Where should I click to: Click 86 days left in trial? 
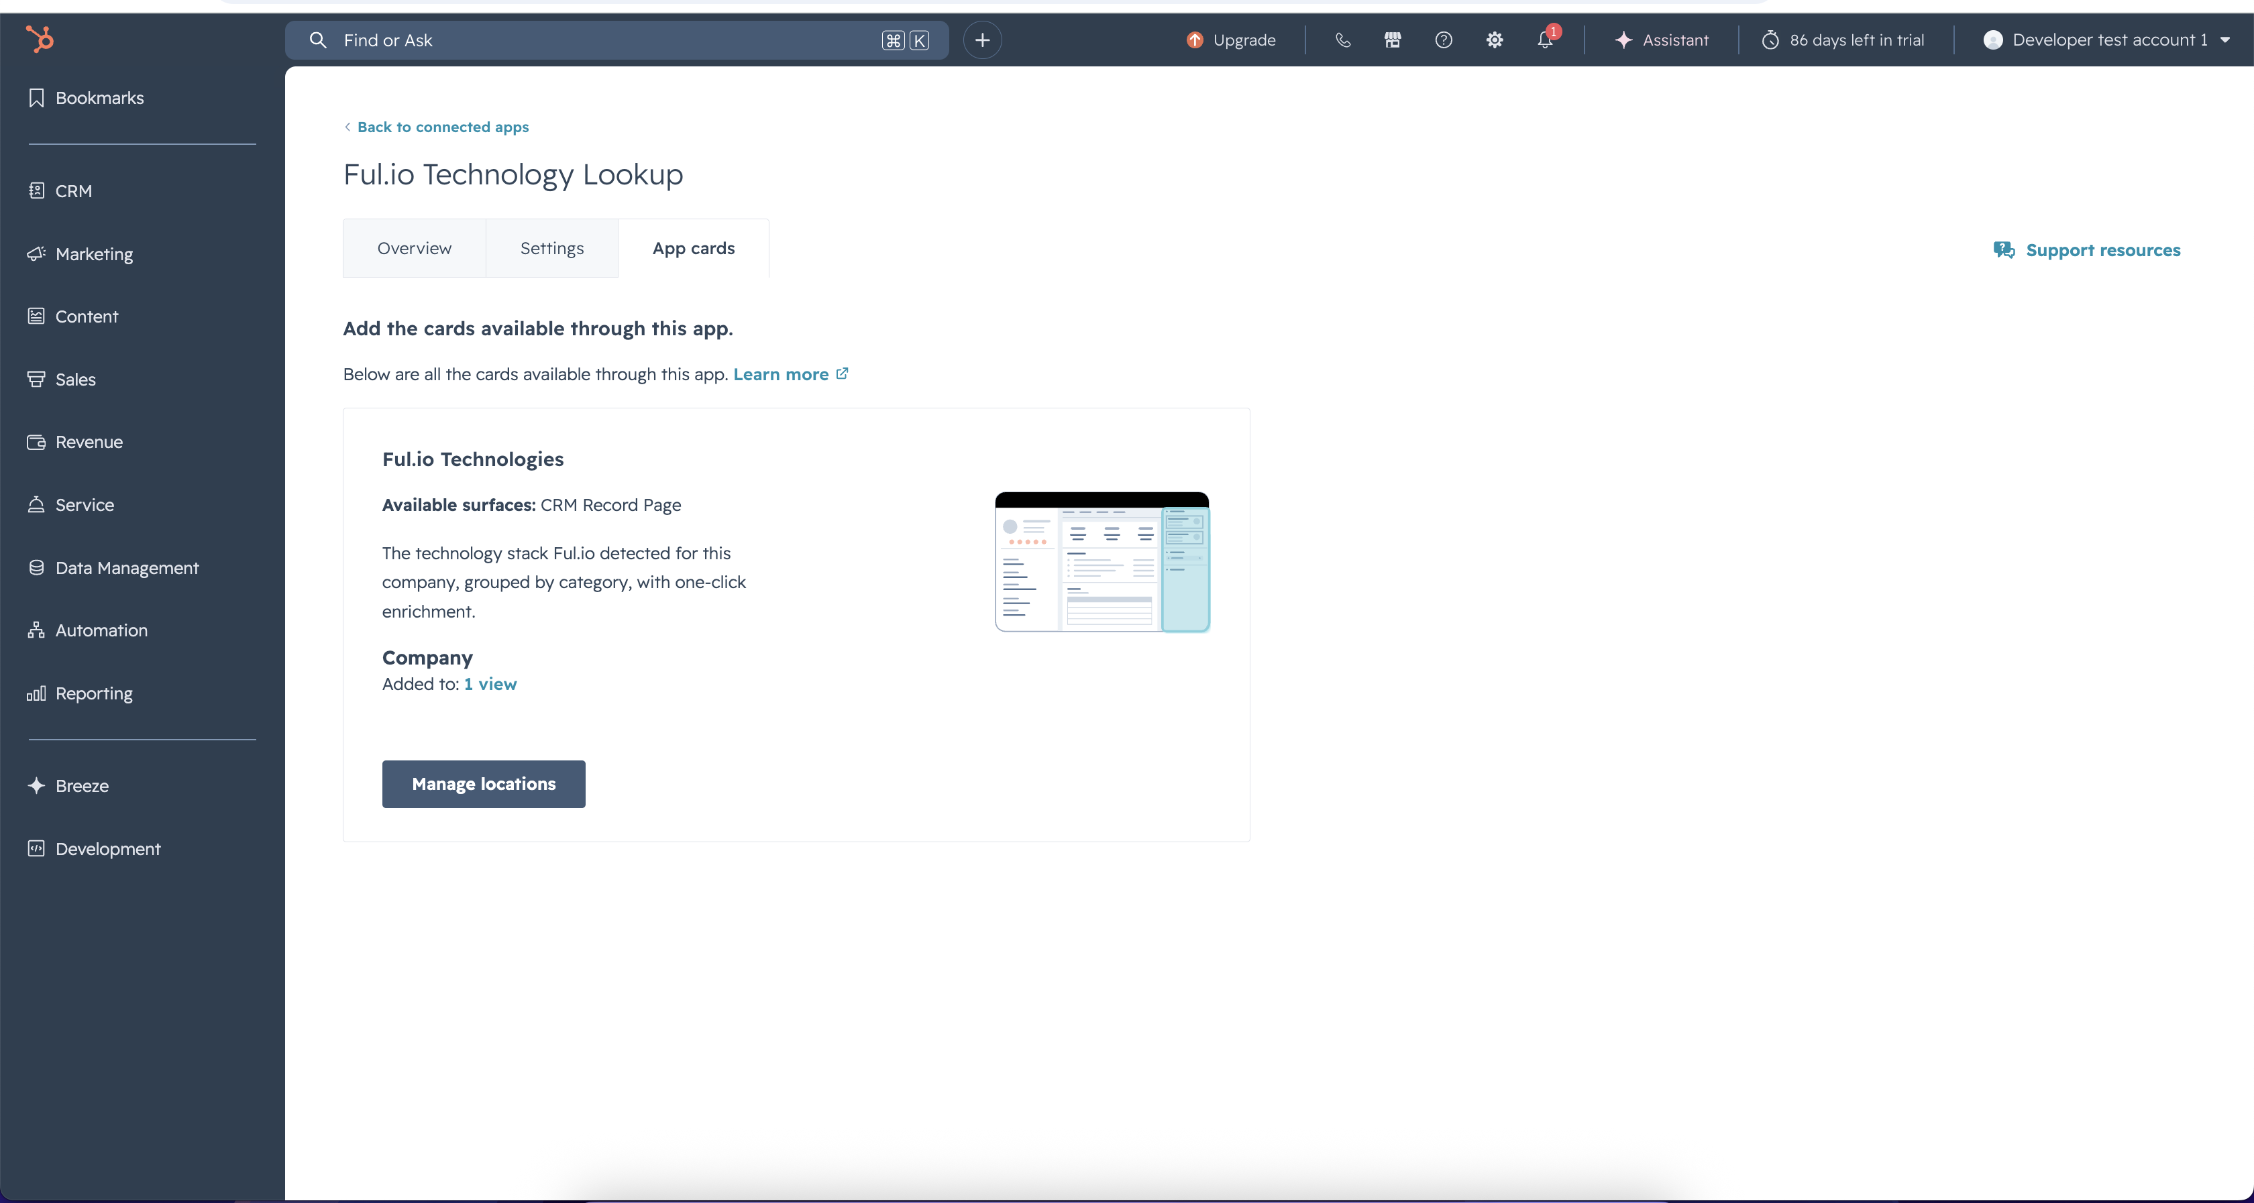coord(1843,40)
